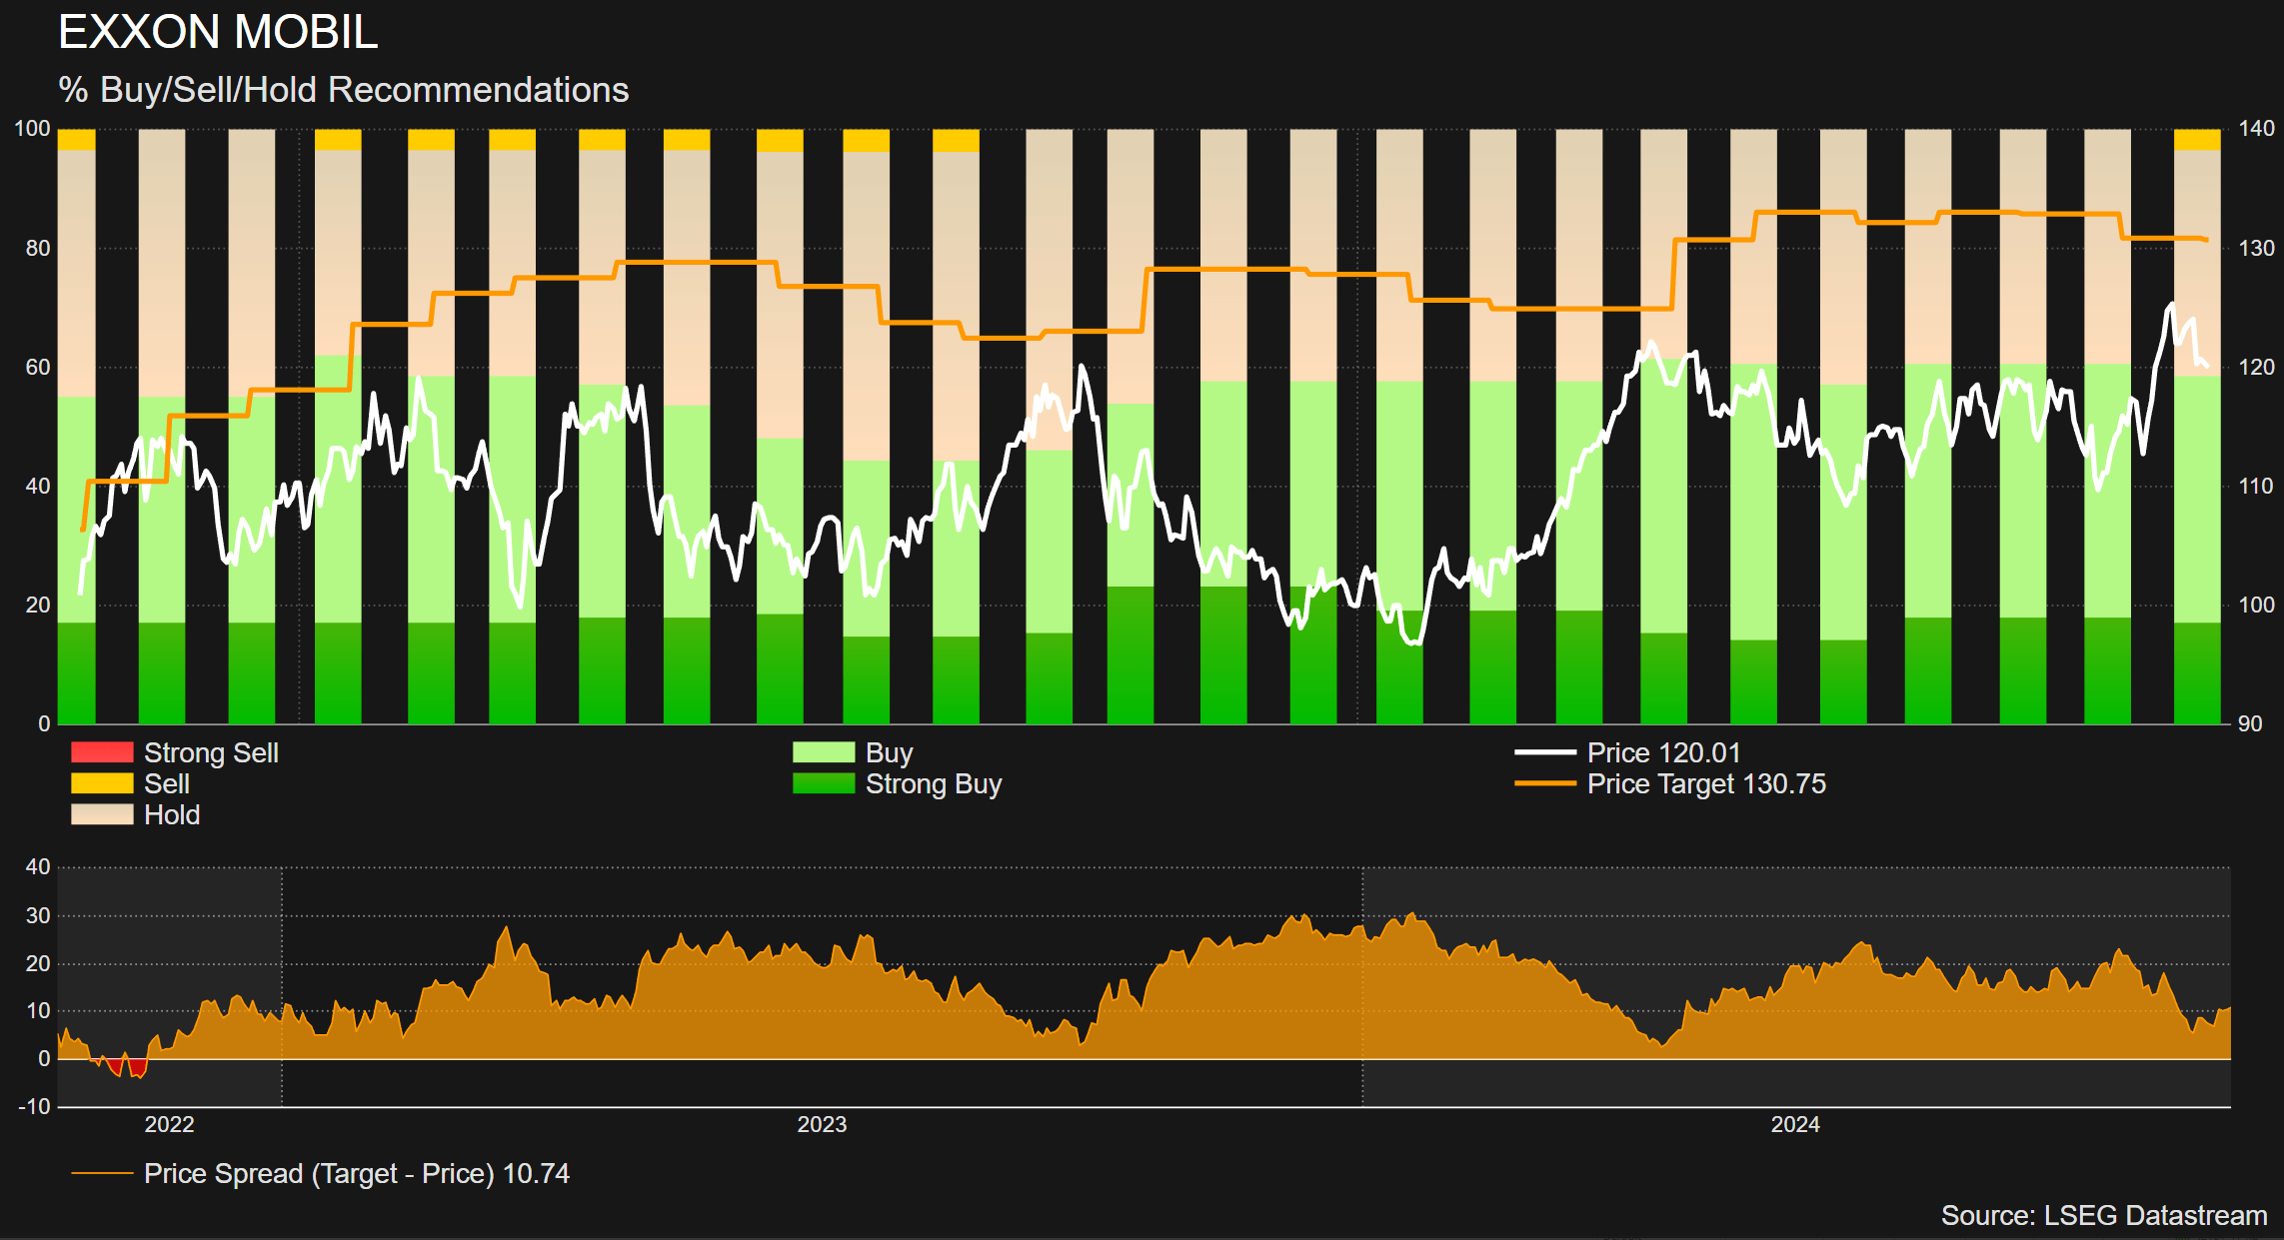Click the Sell yellow legend swatch
The width and height of the screenshot is (2284, 1240).
[x=102, y=783]
